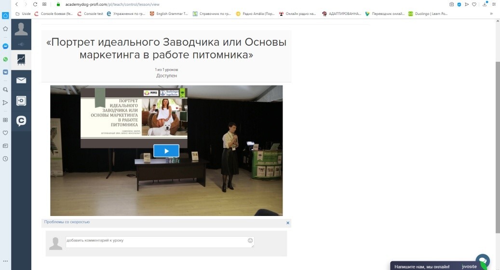This screenshot has height=270, width=500.
Task: Open Speed Dial grid icon in address bar
Action: click(x=44, y=4)
